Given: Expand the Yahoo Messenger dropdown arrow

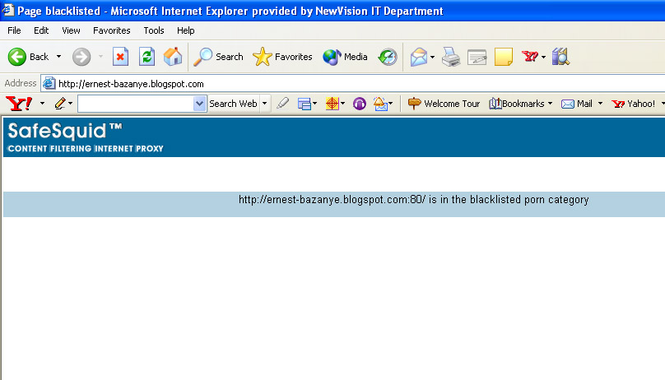Looking at the screenshot, I should 543,57.
